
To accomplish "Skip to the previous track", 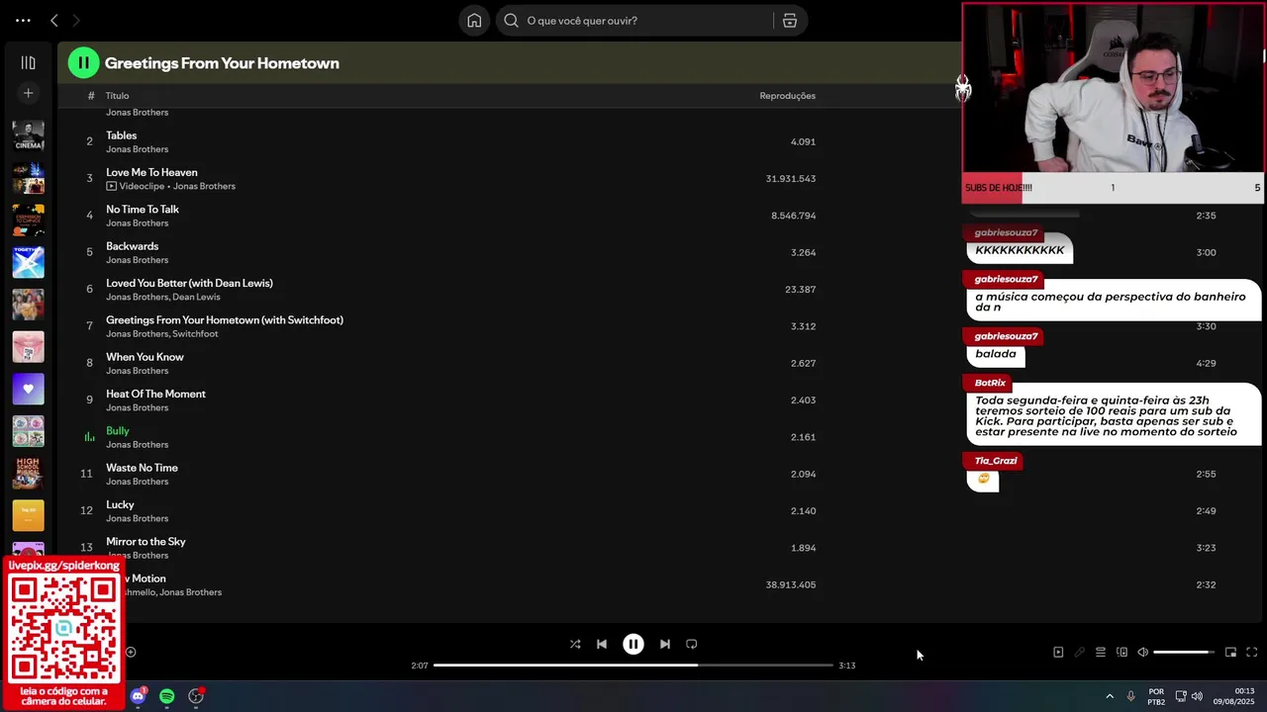I will tap(602, 644).
